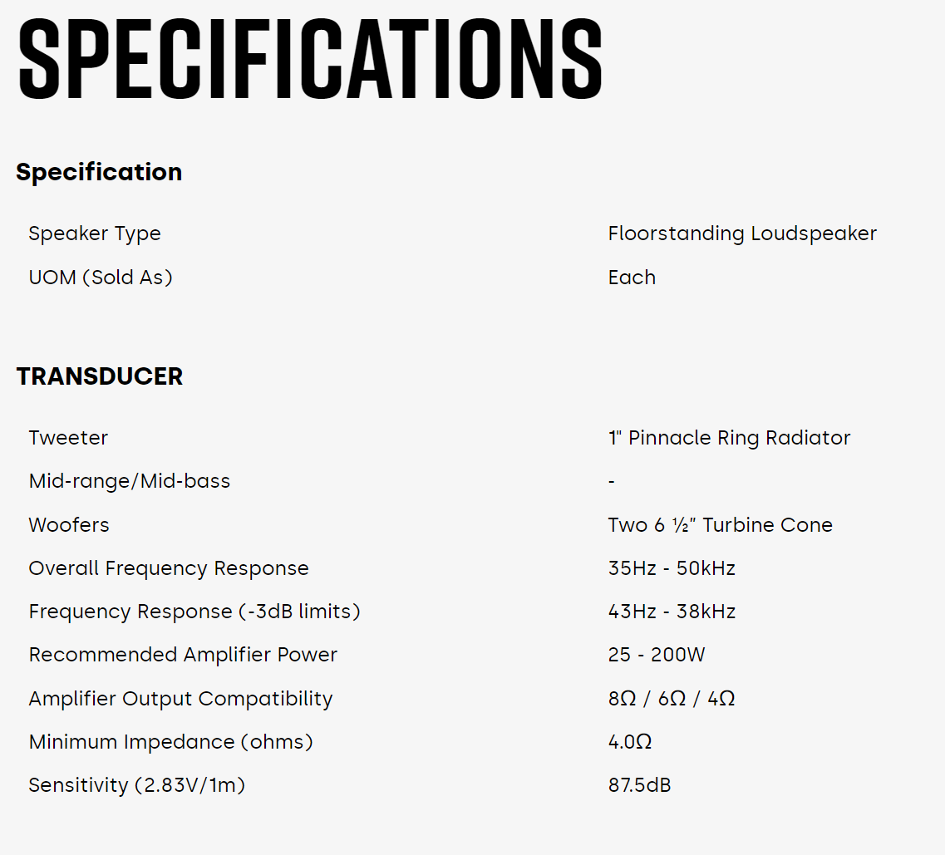Click the Specification section subheading
Screen dimensions: 945x855
pyautogui.click(x=99, y=172)
